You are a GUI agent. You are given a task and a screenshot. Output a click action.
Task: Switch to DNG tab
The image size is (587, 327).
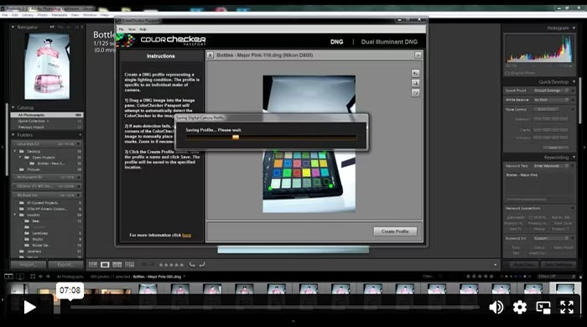point(336,42)
